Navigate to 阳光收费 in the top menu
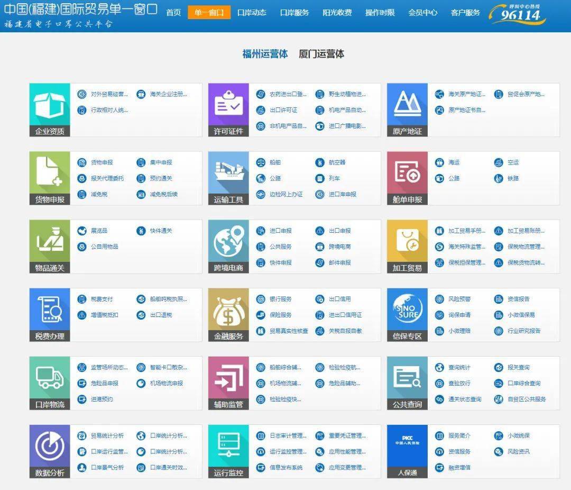 (337, 12)
